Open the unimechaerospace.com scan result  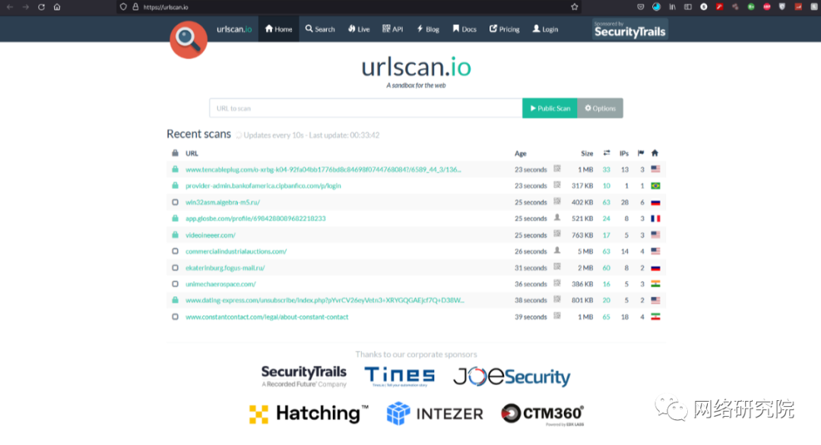[220, 284]
